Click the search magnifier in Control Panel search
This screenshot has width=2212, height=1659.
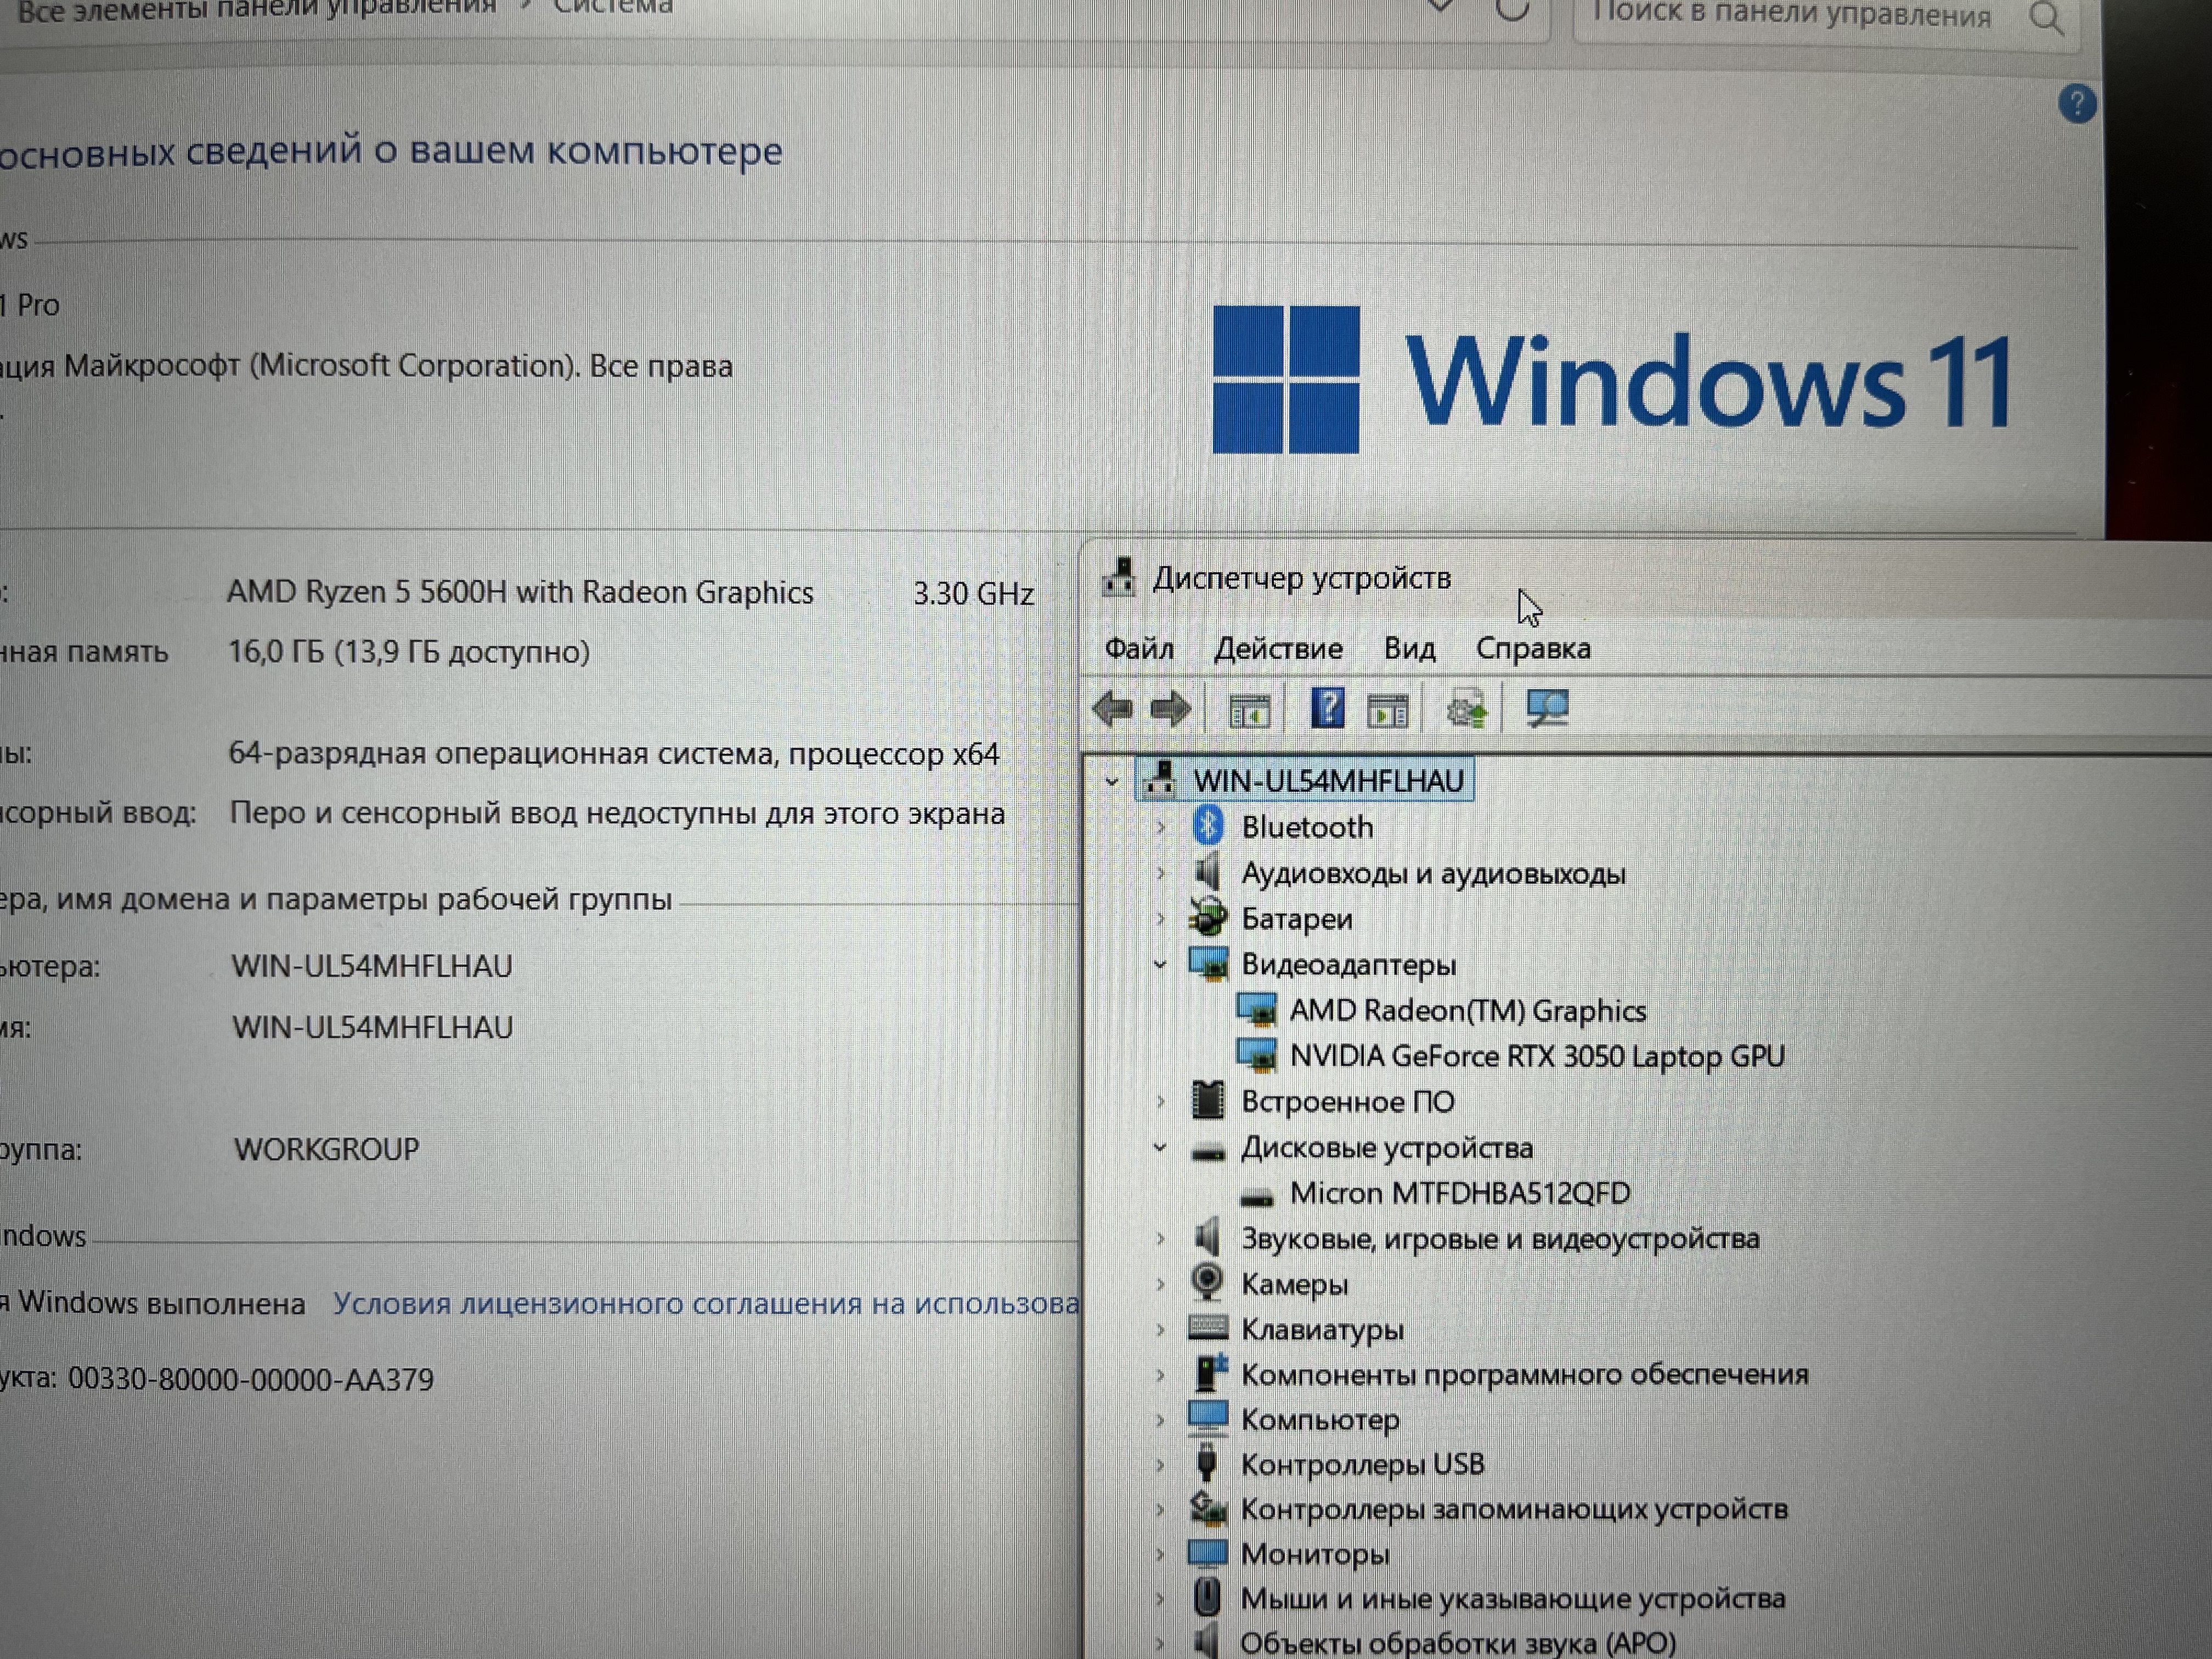2046,17
